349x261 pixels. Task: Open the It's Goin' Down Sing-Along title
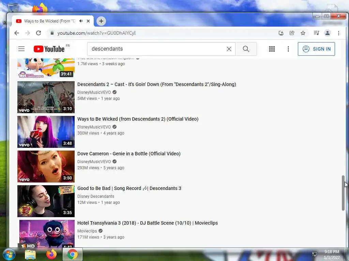click(x=157, y=84)
